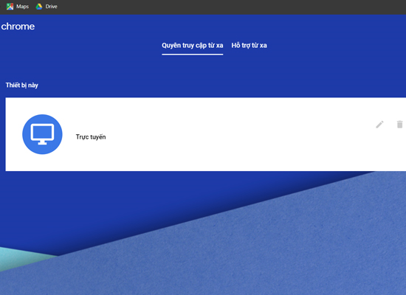406x295 pixels.
Task: Switch to Hỗ trợ từ xa tab
Action: pos(249,46)
